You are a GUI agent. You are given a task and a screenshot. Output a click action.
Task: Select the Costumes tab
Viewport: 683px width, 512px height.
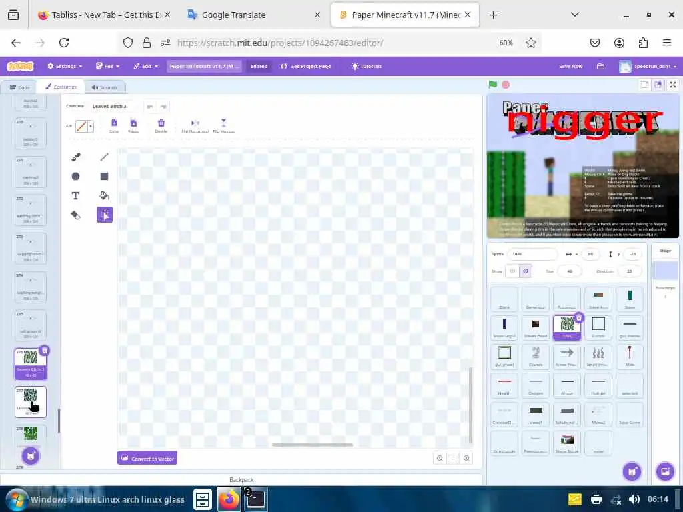pyautogui.click(x=61, y=87)
